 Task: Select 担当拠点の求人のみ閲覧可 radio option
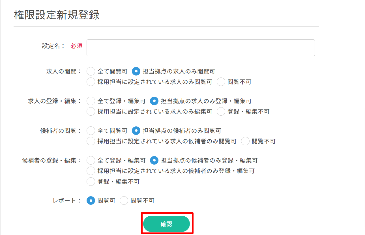pos(136,72)
